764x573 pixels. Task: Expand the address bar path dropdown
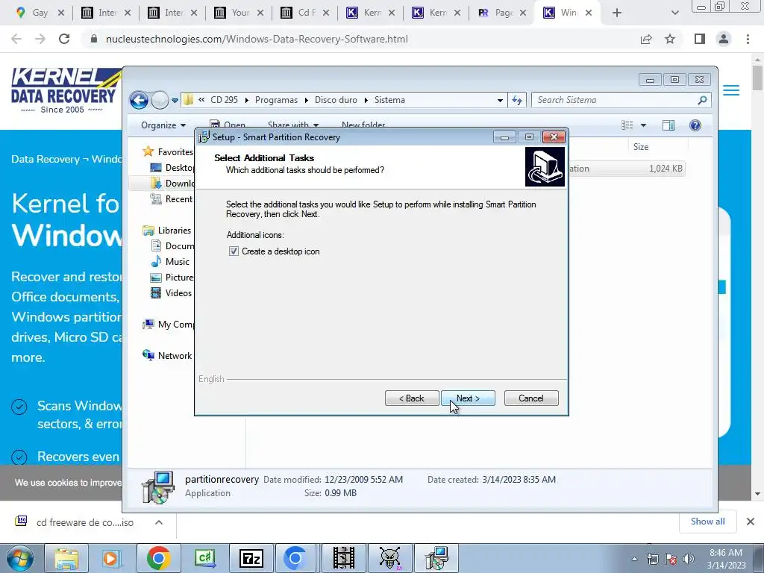(500, 101)
